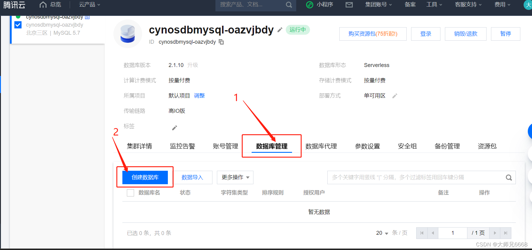The width and height of the screenshot is (532, 250).
Task: Click the 运行中 status badge
Action: [298, 30]
